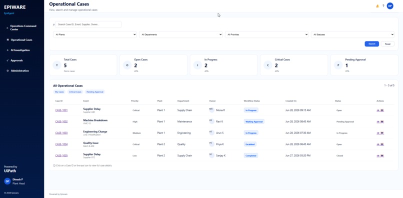This screenshot has width=403, height=198.
Task: Click the blue Search button
Action: [371, 44]
